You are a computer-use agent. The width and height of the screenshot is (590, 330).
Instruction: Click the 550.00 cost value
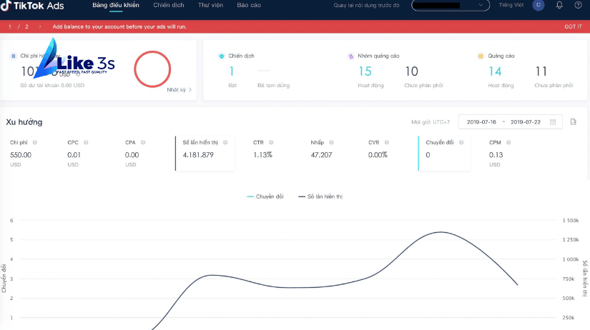tap(21, 155)
